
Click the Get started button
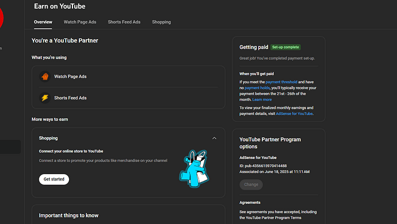pyautogui.click(x=54, y=179)
